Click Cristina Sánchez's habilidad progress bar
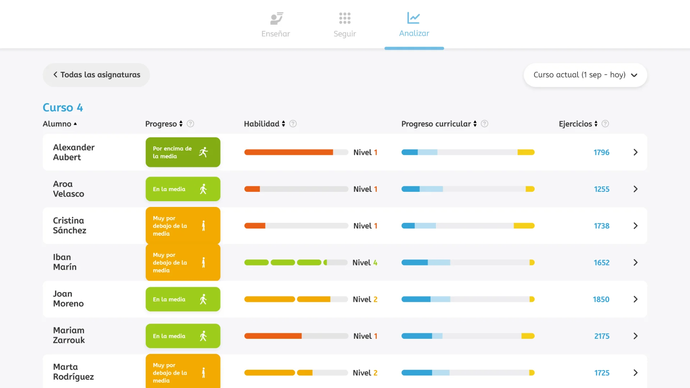Viewport: 690px width, 388px height. [x=296, y=226]
